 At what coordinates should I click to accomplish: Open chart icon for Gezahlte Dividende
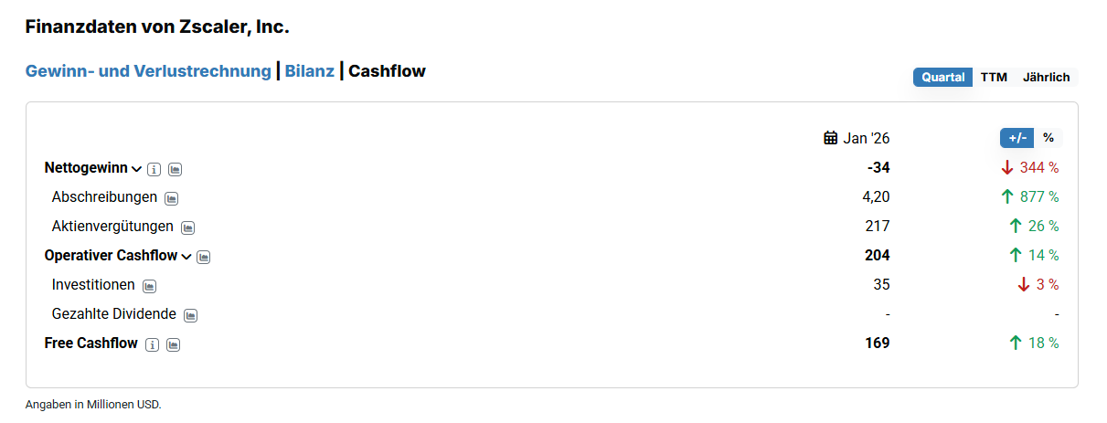tap(190, 315)
